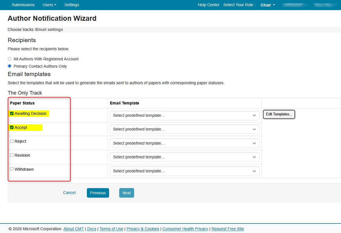This screenshot has height=233, width=341.
Task: Open template dropdown for Awaiting Decision
Action: [x=184, y=115]
